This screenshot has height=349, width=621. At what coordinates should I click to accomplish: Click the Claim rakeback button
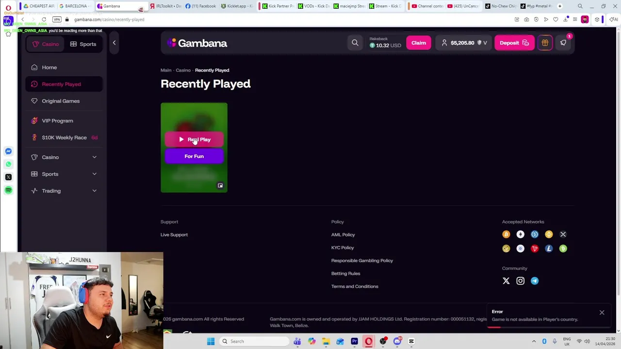pos(419,43)
